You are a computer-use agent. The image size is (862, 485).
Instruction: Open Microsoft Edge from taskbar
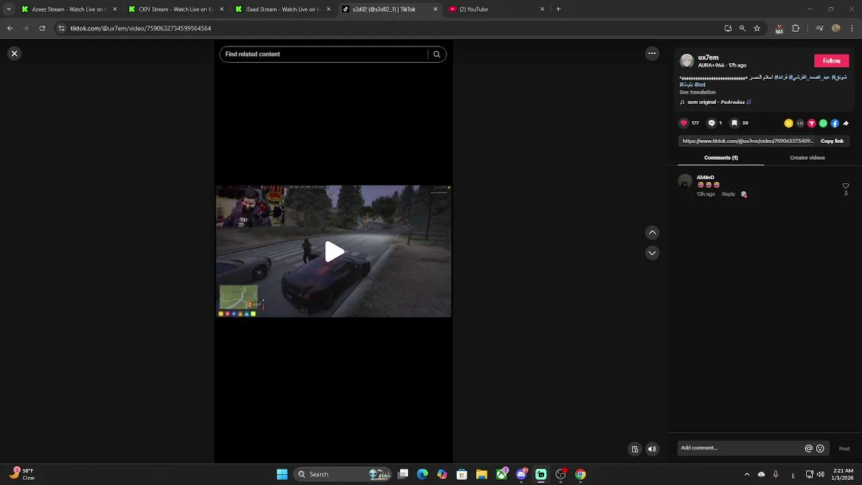[x=422, y=474]
